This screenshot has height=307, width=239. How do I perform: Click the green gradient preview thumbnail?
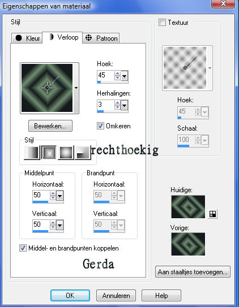pos(47,88)
